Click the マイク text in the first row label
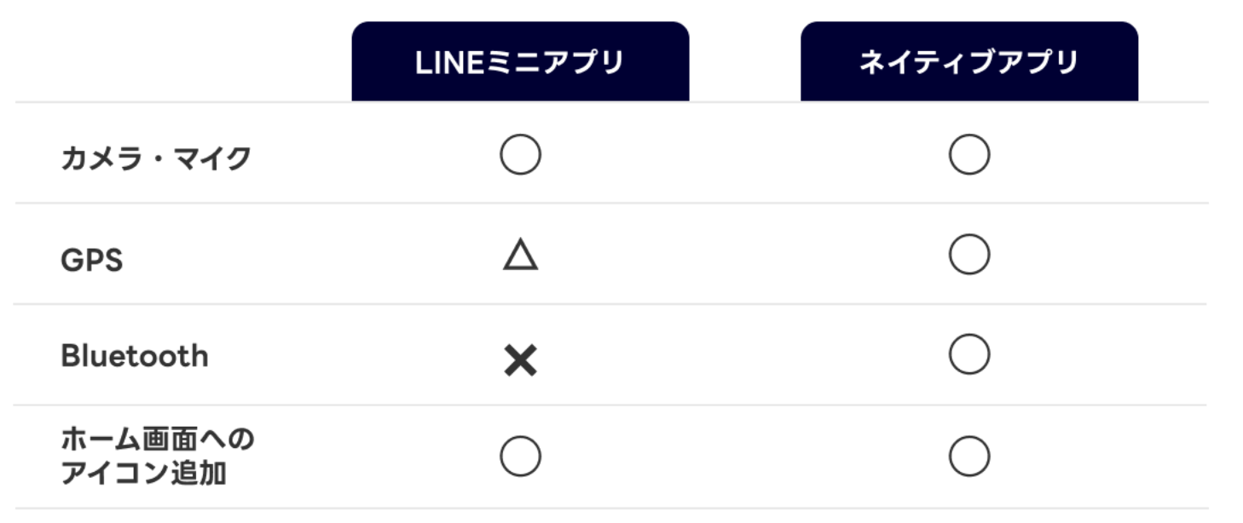This screenshot has height=523, width=1243. [219, 158]
